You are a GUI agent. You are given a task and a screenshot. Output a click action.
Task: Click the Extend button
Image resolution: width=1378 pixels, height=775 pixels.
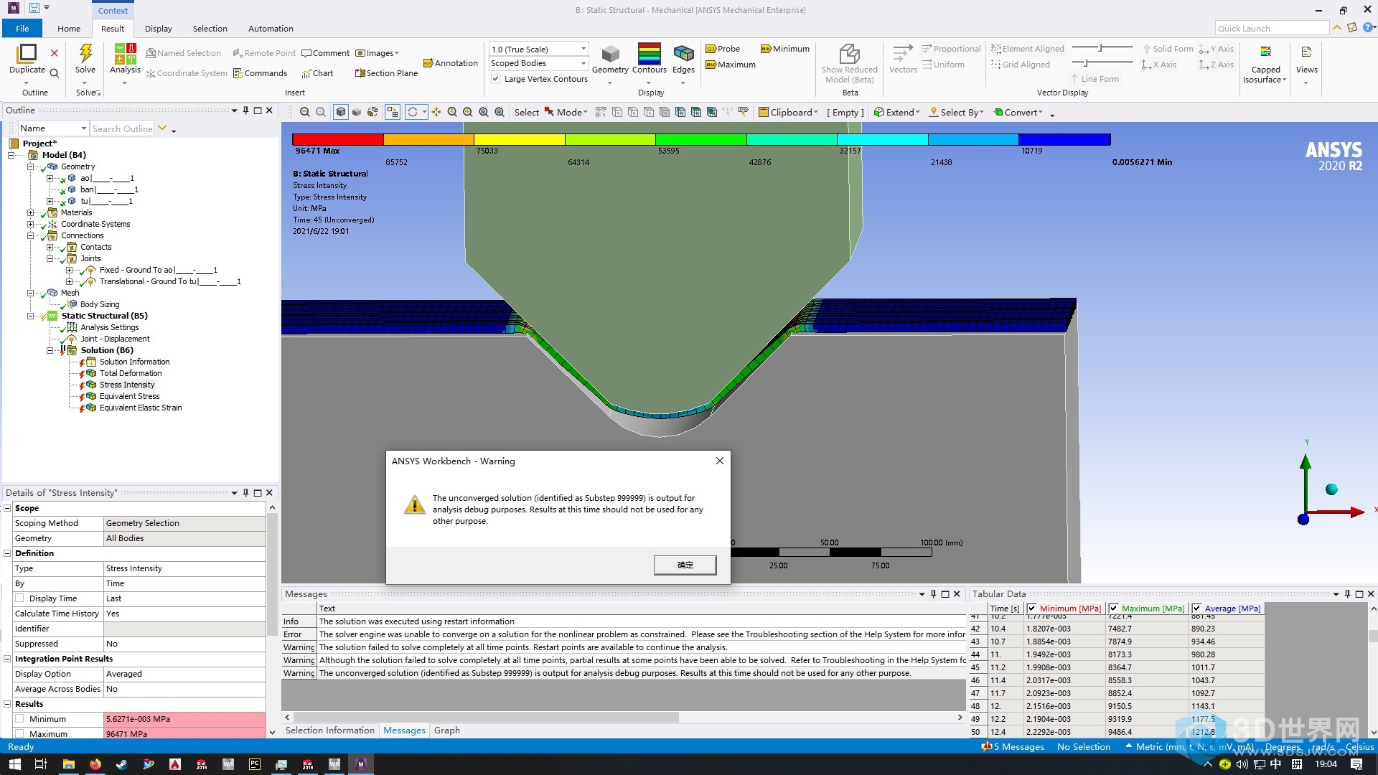click(x=896, y=112)
